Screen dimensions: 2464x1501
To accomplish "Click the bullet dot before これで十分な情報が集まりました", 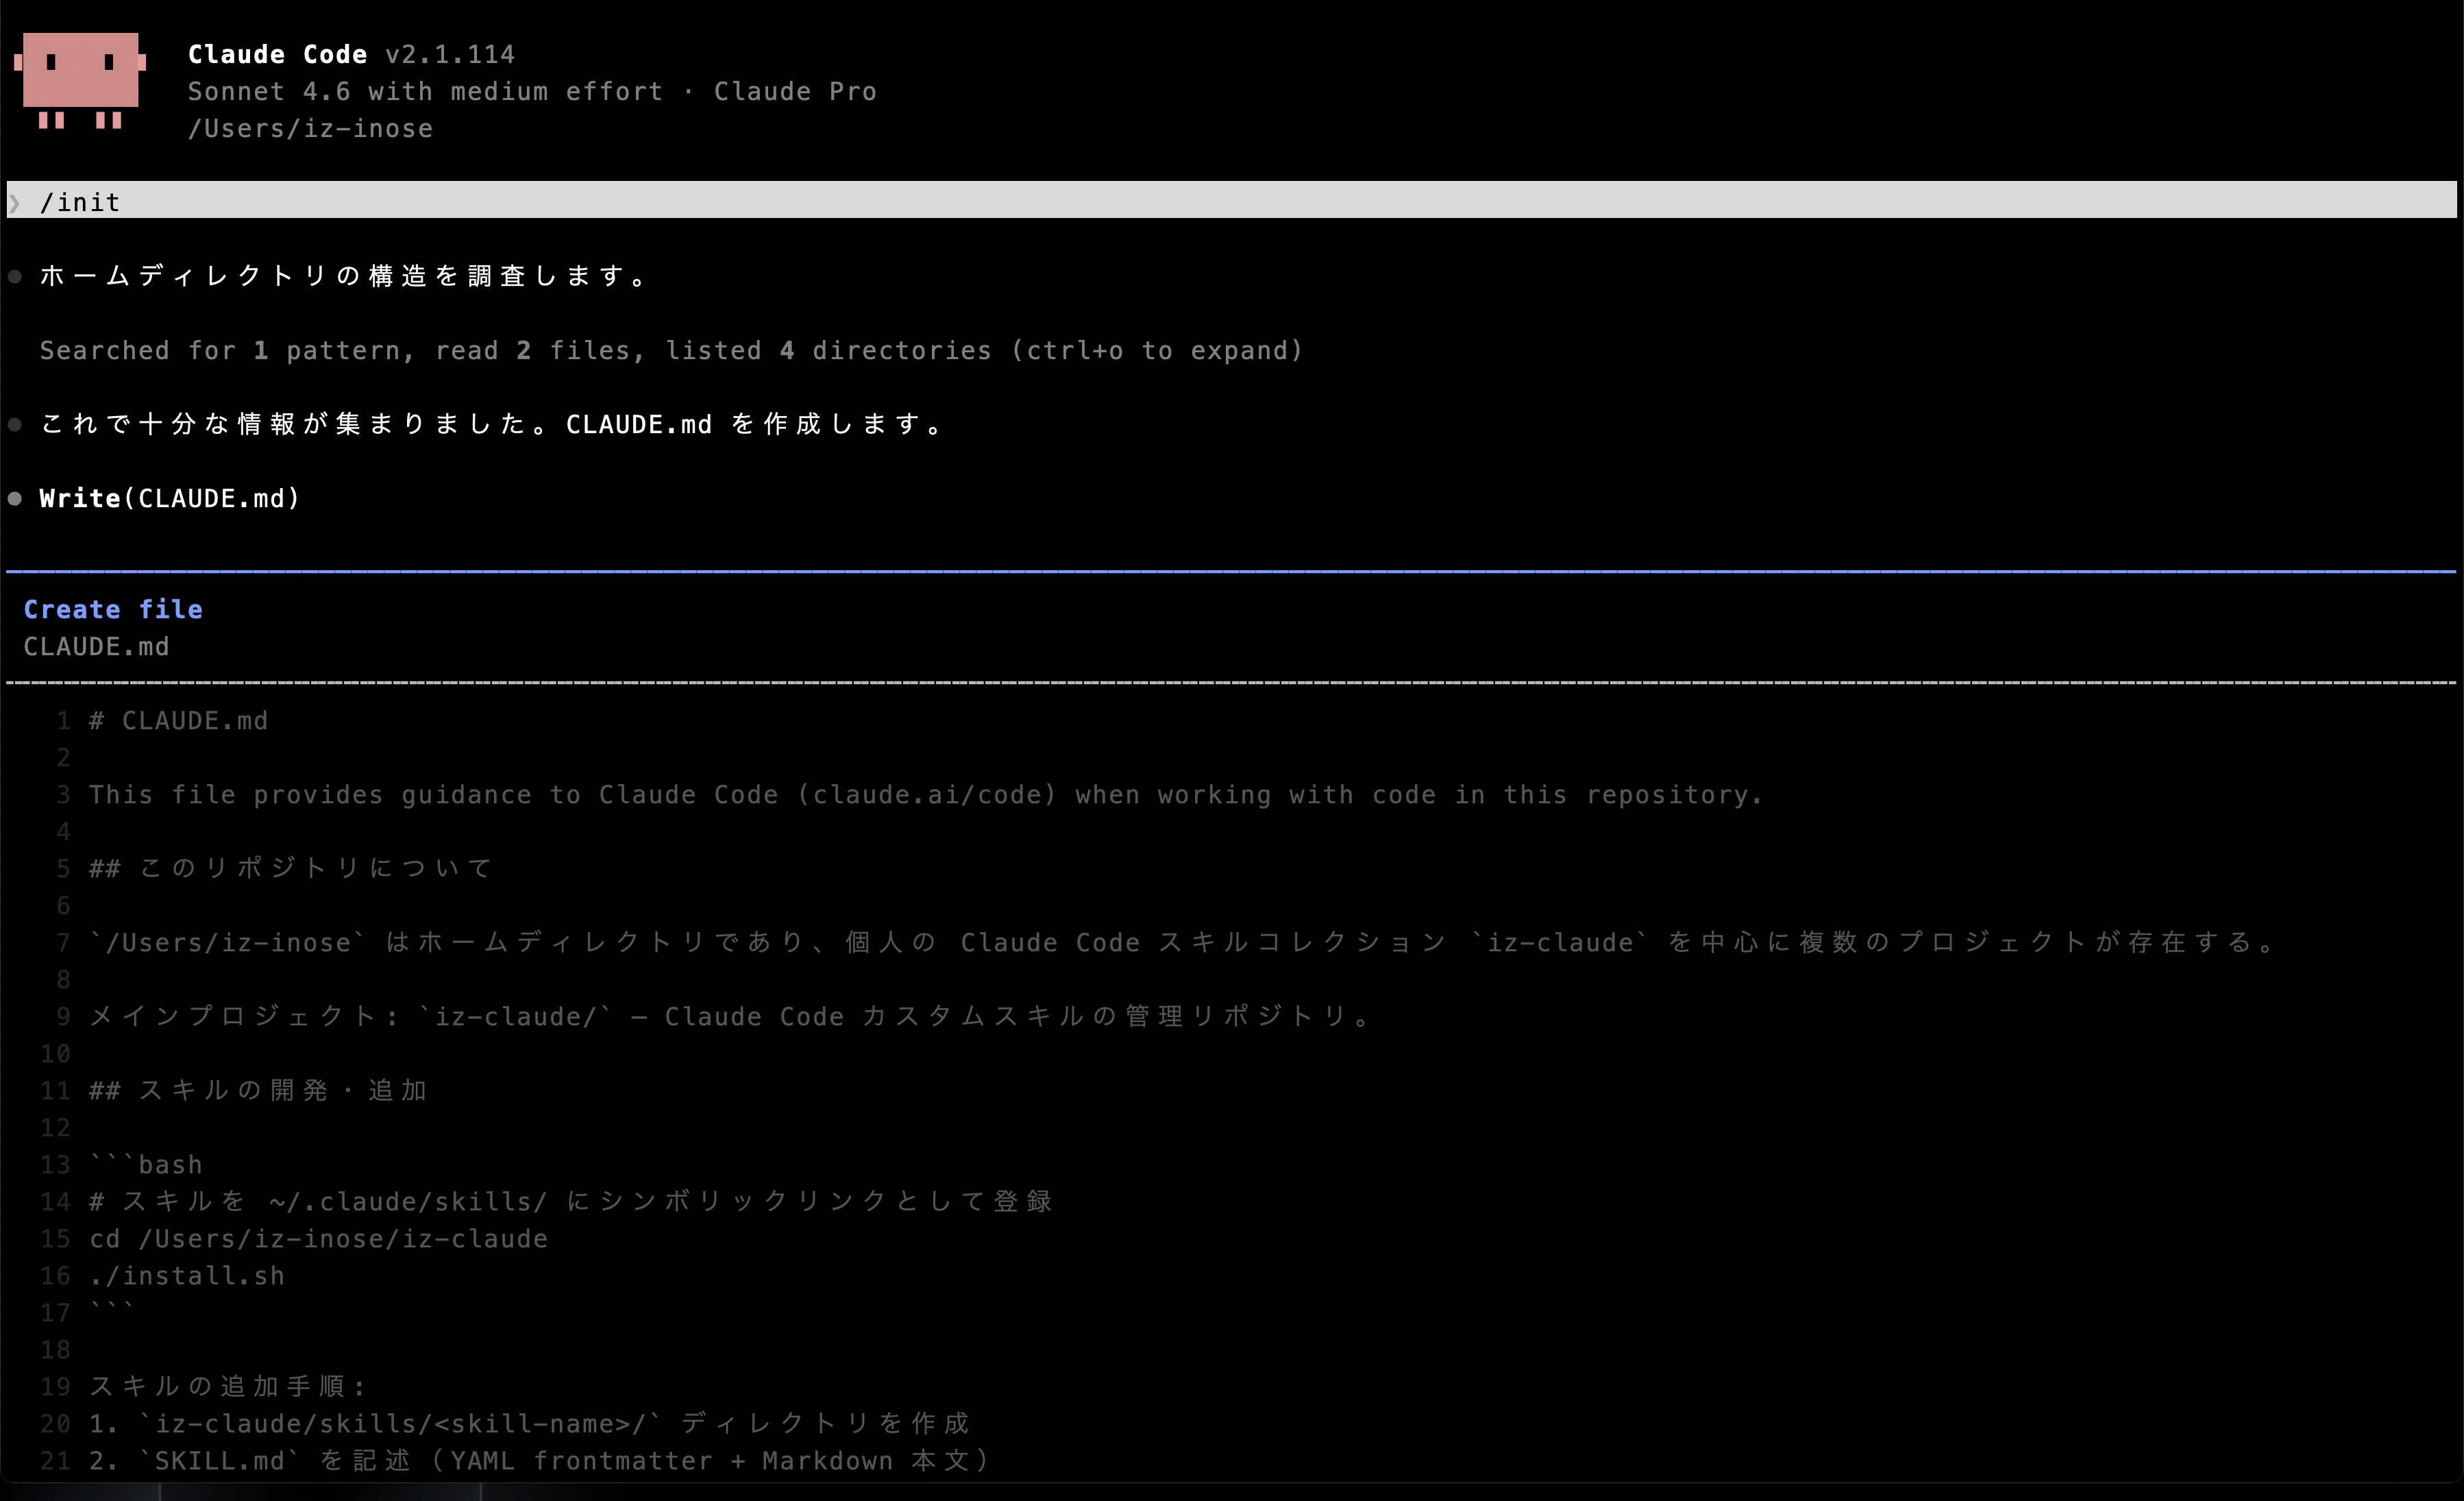I will click(x=15, y=424).
